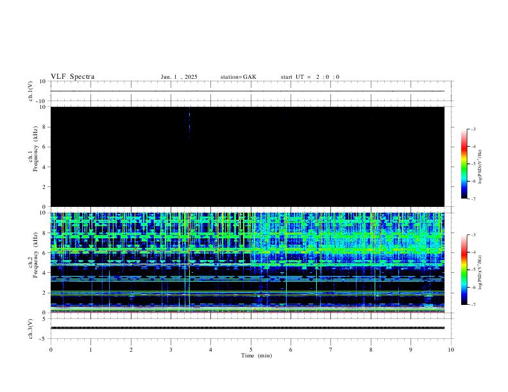This screenshot has height=392, width=508.
Task: Click the '-3' value on ch.1 colorbar
Action: tap(473, 129)
